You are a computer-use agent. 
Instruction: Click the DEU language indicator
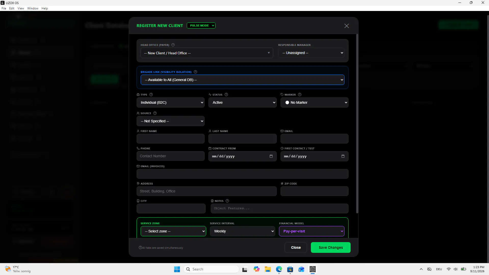click(439, 269)
